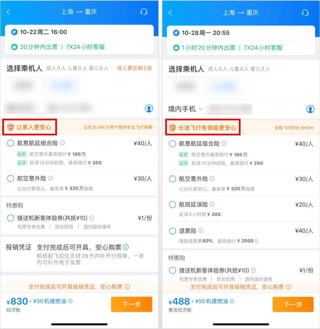Select 航班延误险 ¥20/人 option
Viewport: 320px width, 329px height.
172,205
